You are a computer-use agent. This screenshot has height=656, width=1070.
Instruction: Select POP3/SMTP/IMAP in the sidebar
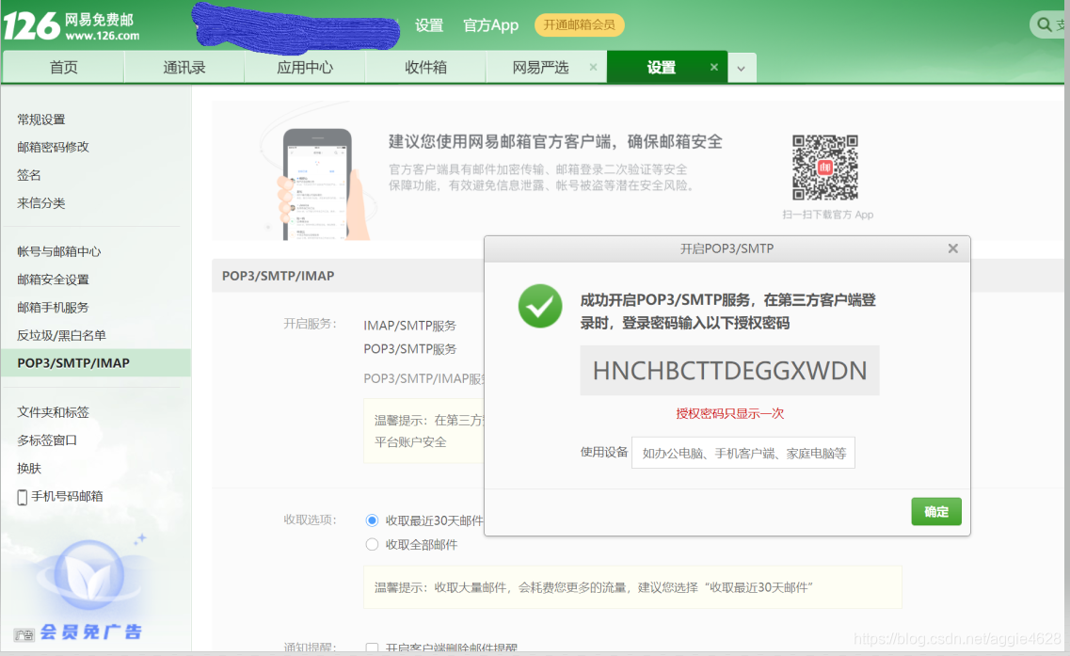[96, 362]
